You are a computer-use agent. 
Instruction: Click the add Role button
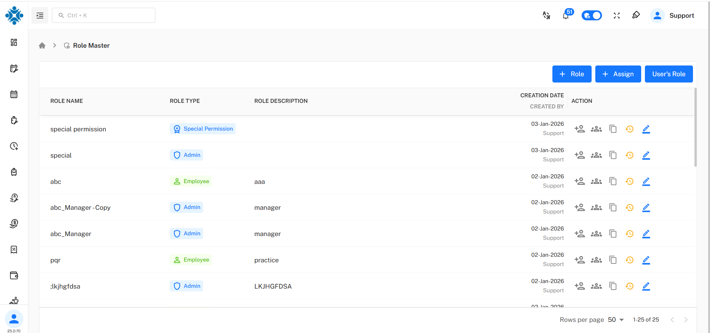[x=572, y=74]
